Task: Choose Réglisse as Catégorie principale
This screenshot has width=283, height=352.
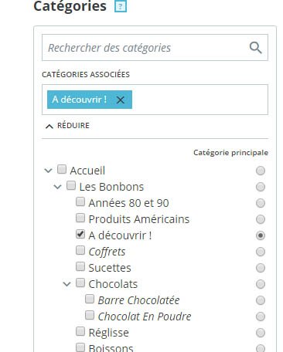Action: pyautogui.click(x=261, y=333)
